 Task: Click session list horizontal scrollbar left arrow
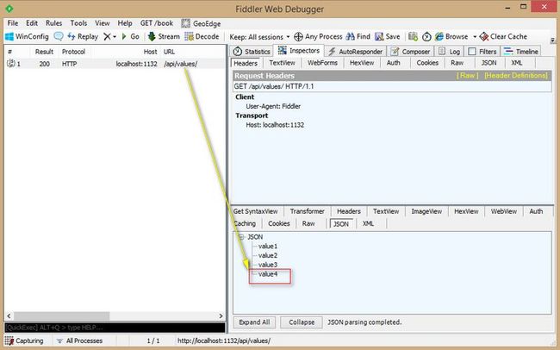(x=9, y=316)
